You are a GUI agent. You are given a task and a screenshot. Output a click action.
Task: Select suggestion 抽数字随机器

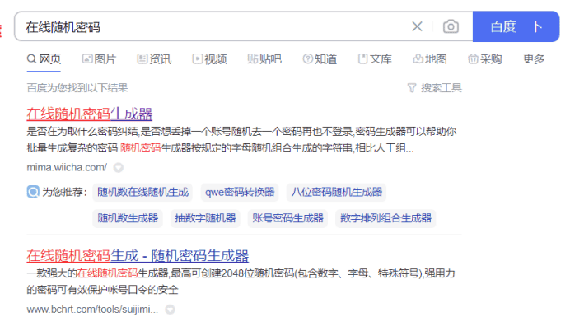[x=205, y=218]
